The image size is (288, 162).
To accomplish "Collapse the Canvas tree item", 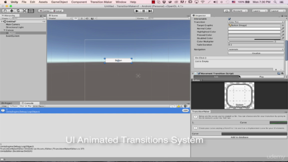I will pyautogui.click(x=4, y=30).
